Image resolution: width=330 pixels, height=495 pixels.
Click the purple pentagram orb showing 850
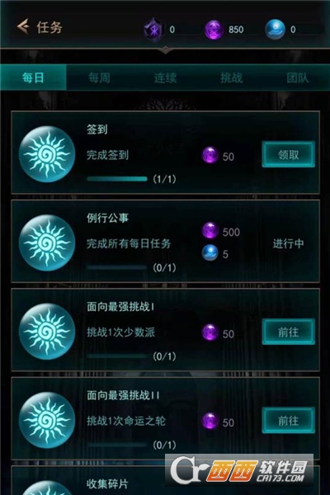tap(214, 30)
